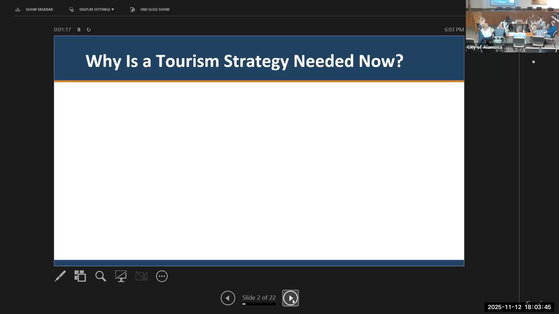
Task: Toggle black or unblack slide show
Action: coord(121,276)
